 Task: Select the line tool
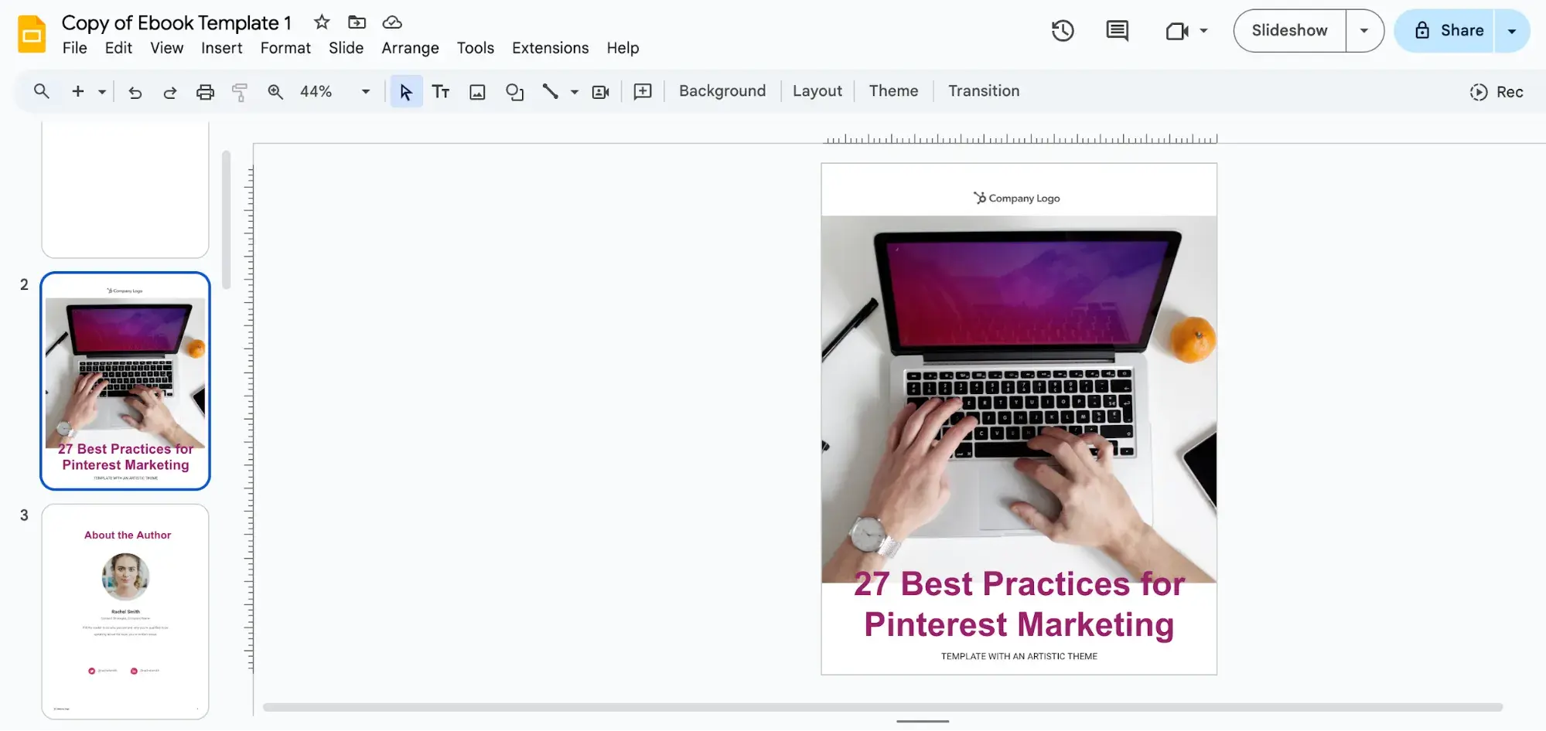coord(550,92)
